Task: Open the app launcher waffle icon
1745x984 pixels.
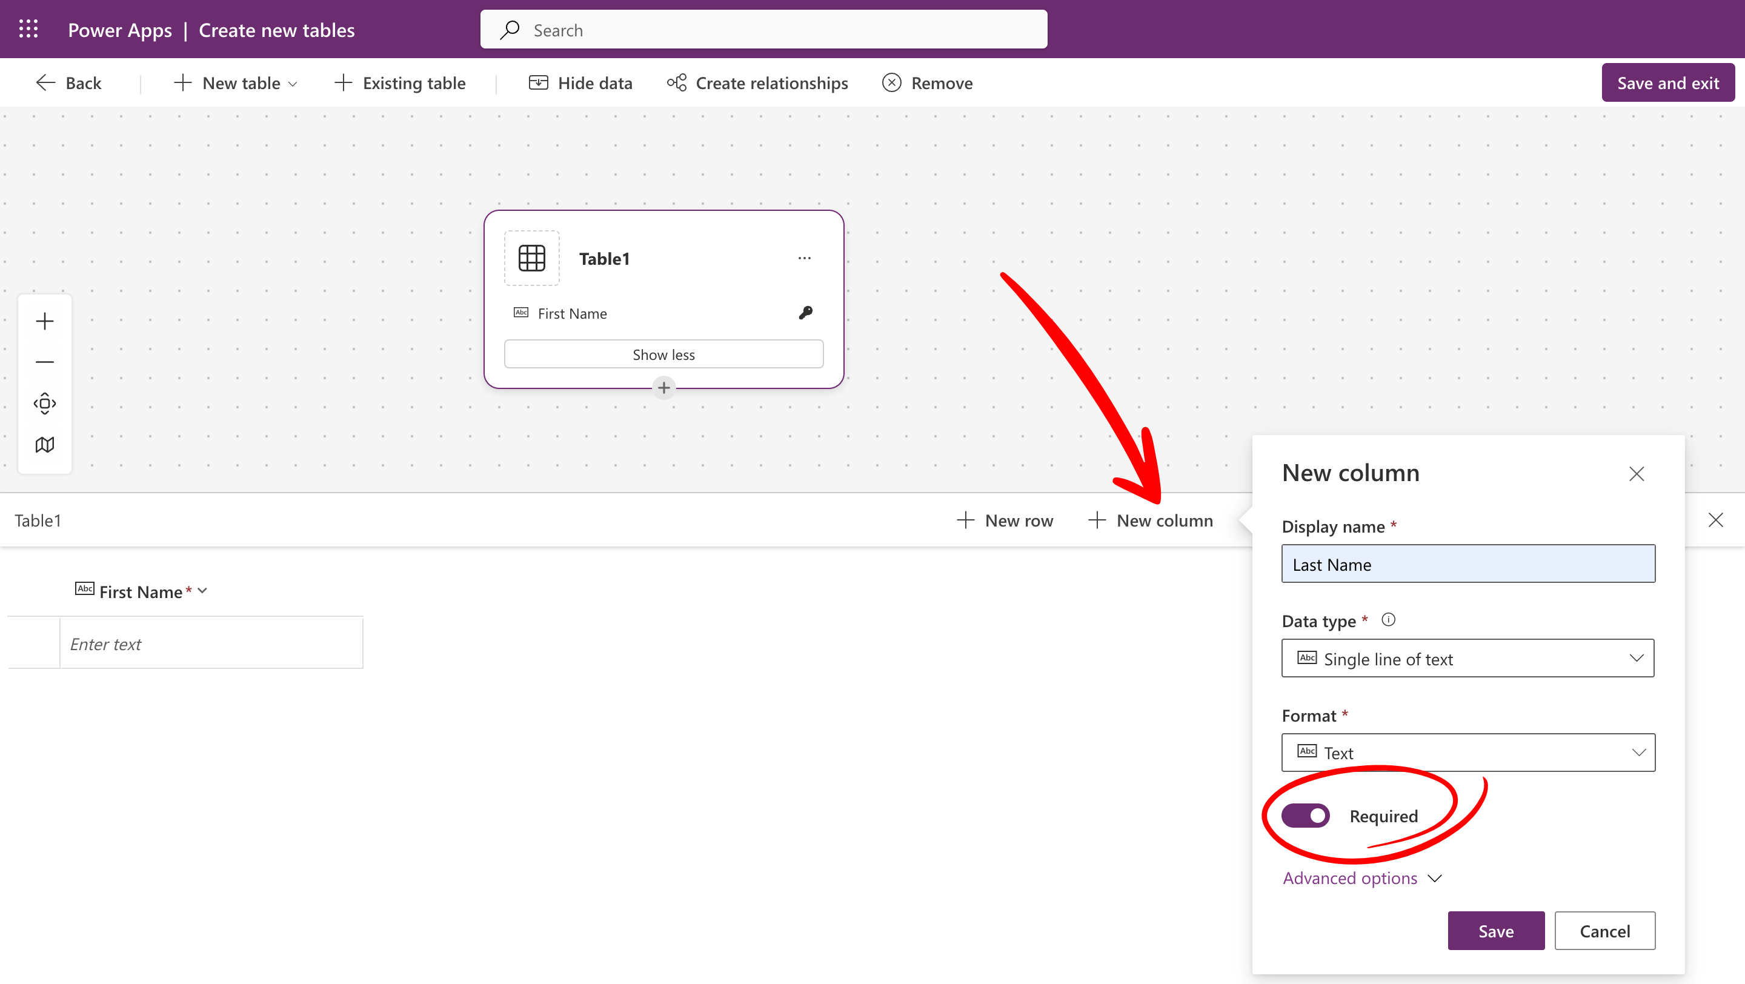Action: [x=28, y=29]
